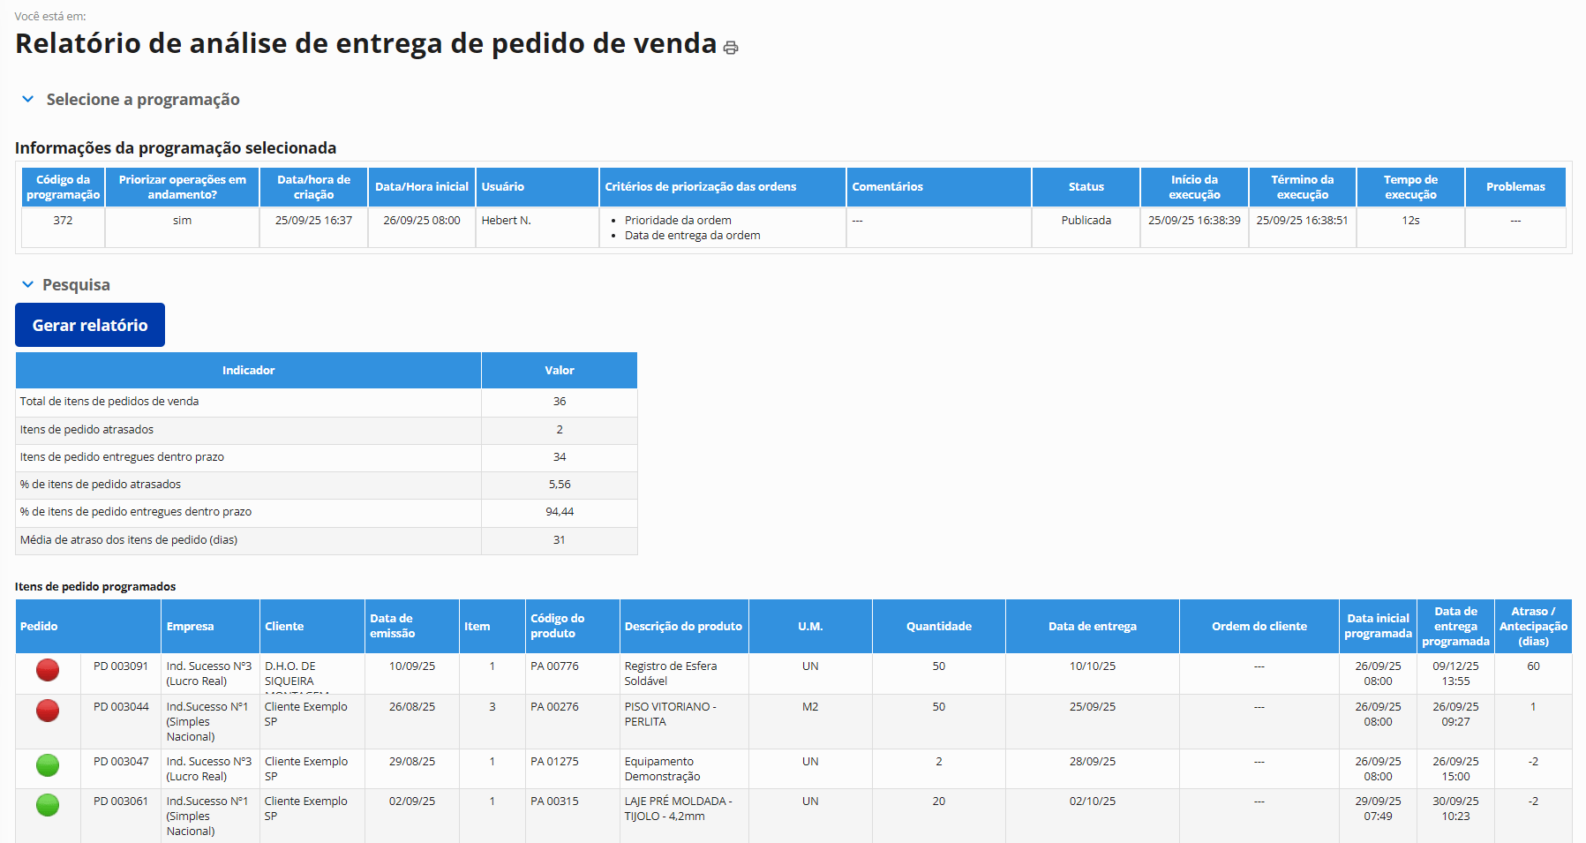Click the Quantidade column header
Image resolution: width=1586 pixels, height=843 pixels.
[x=938, y=627]
